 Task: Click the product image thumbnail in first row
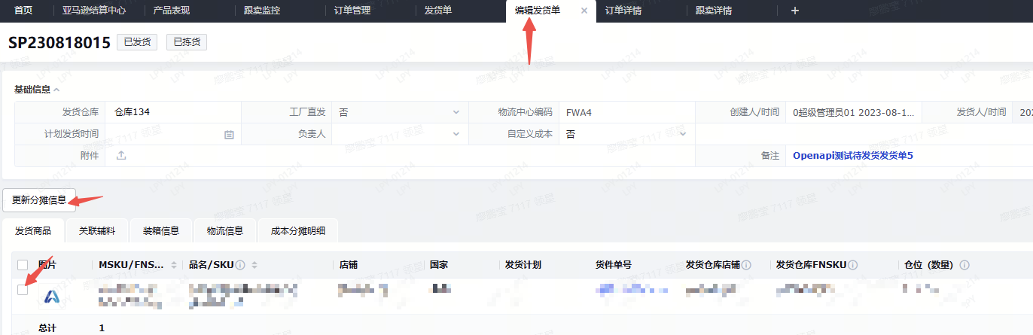click(52, 297)
